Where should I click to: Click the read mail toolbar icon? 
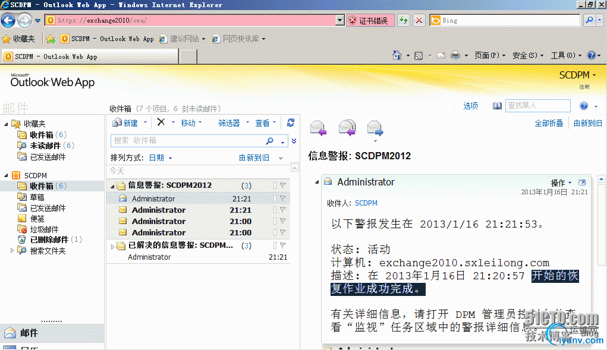point(441,56)
